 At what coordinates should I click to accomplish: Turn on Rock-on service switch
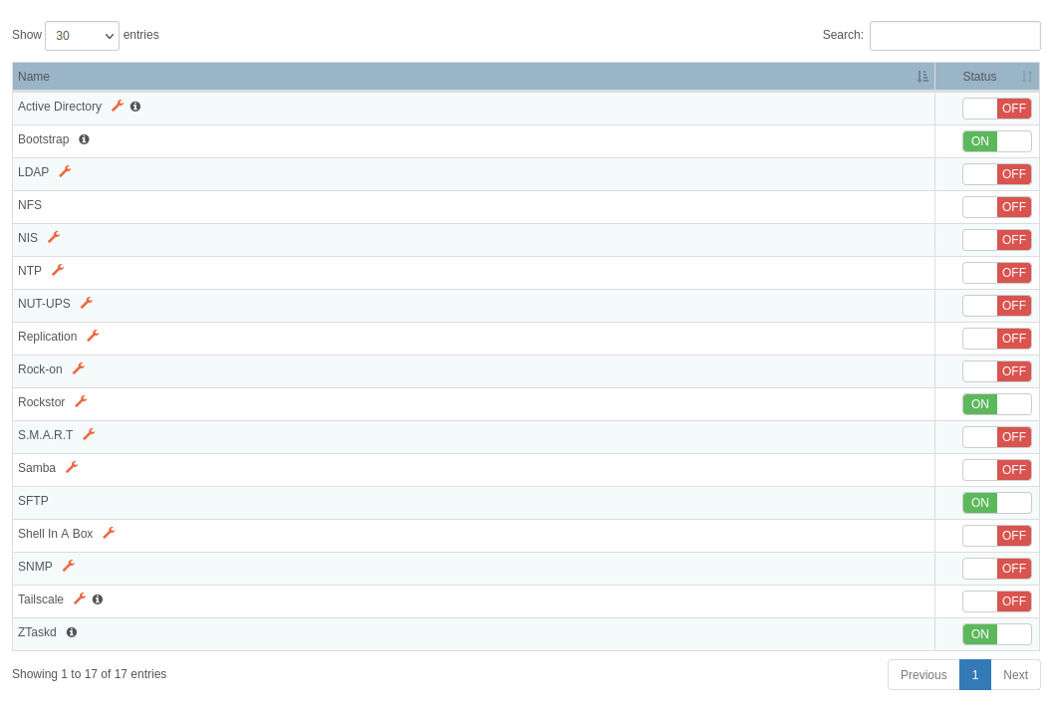996,371
